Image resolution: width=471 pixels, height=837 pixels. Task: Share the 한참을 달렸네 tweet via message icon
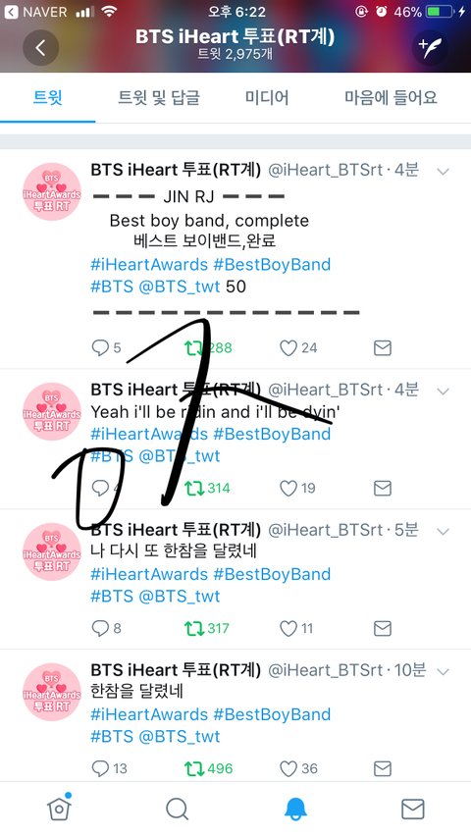383,768
